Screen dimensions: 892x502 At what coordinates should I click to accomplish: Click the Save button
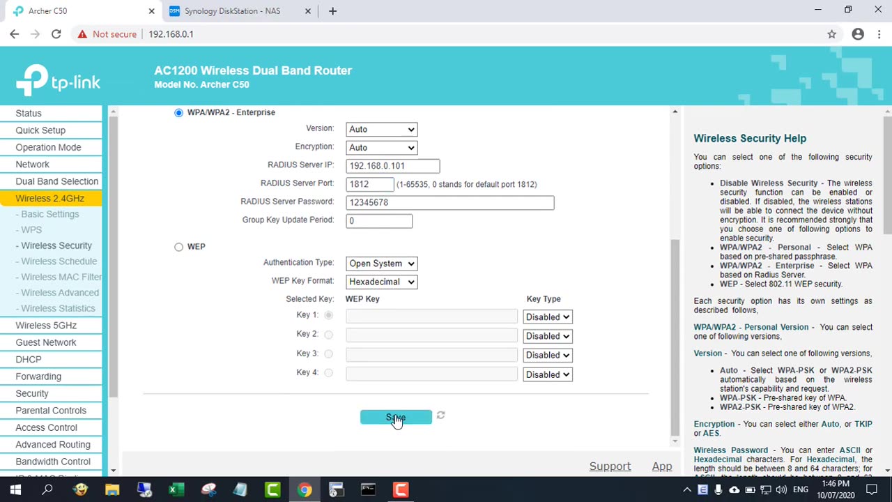pyautogui.click(x=396, y=417)
